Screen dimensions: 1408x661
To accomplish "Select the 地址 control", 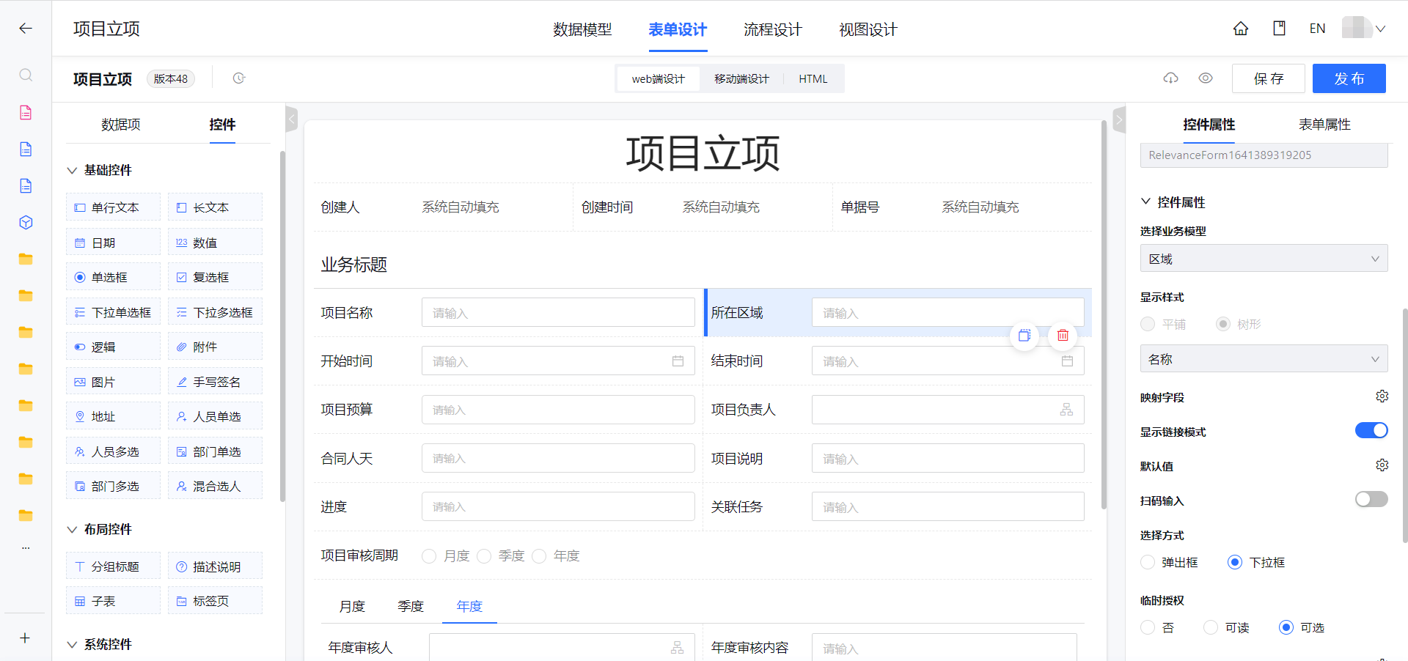I will (x=113, y=416).
